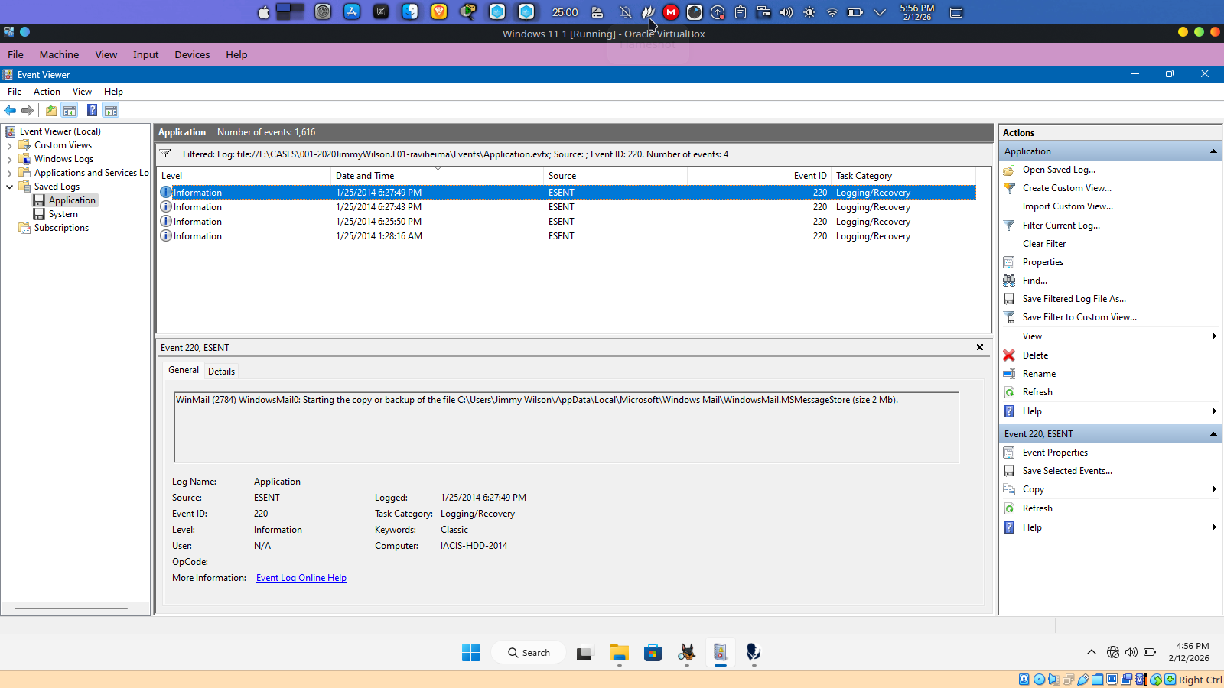Expand the Windows Logs tree node
The image size is (1224, 688).
click(9, 159)
